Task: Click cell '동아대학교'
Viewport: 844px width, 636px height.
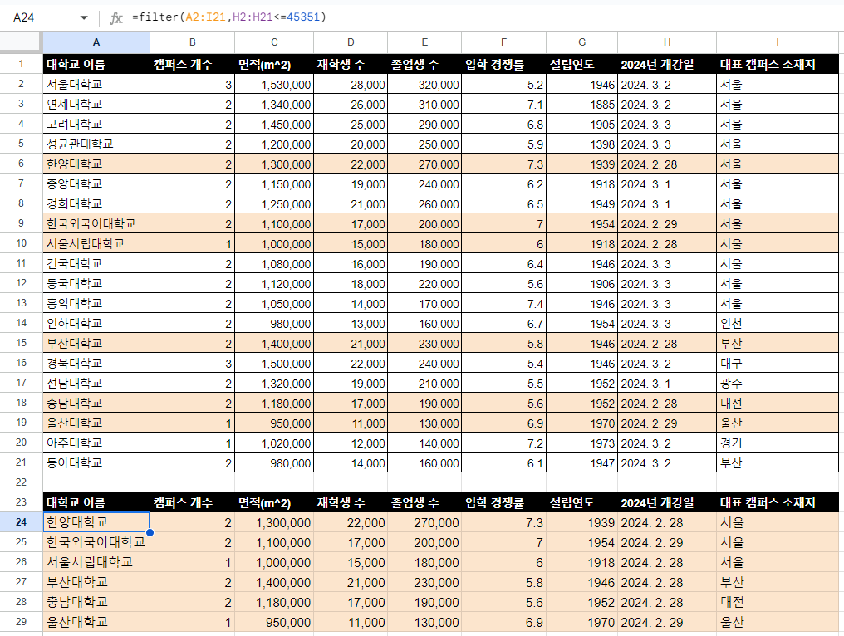Action: (x=96, y=462)
